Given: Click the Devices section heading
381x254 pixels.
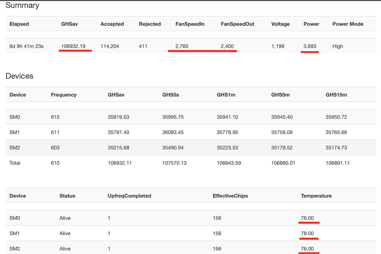Looking at the screenshot, I should (x=19, y=76).
